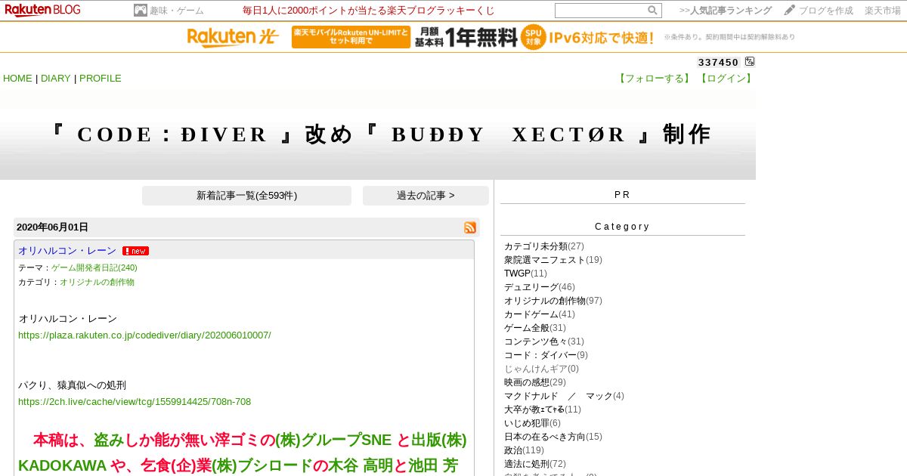
Task: Click the Rakuten 光 banner advertisement
Action: tap(491, 37)
